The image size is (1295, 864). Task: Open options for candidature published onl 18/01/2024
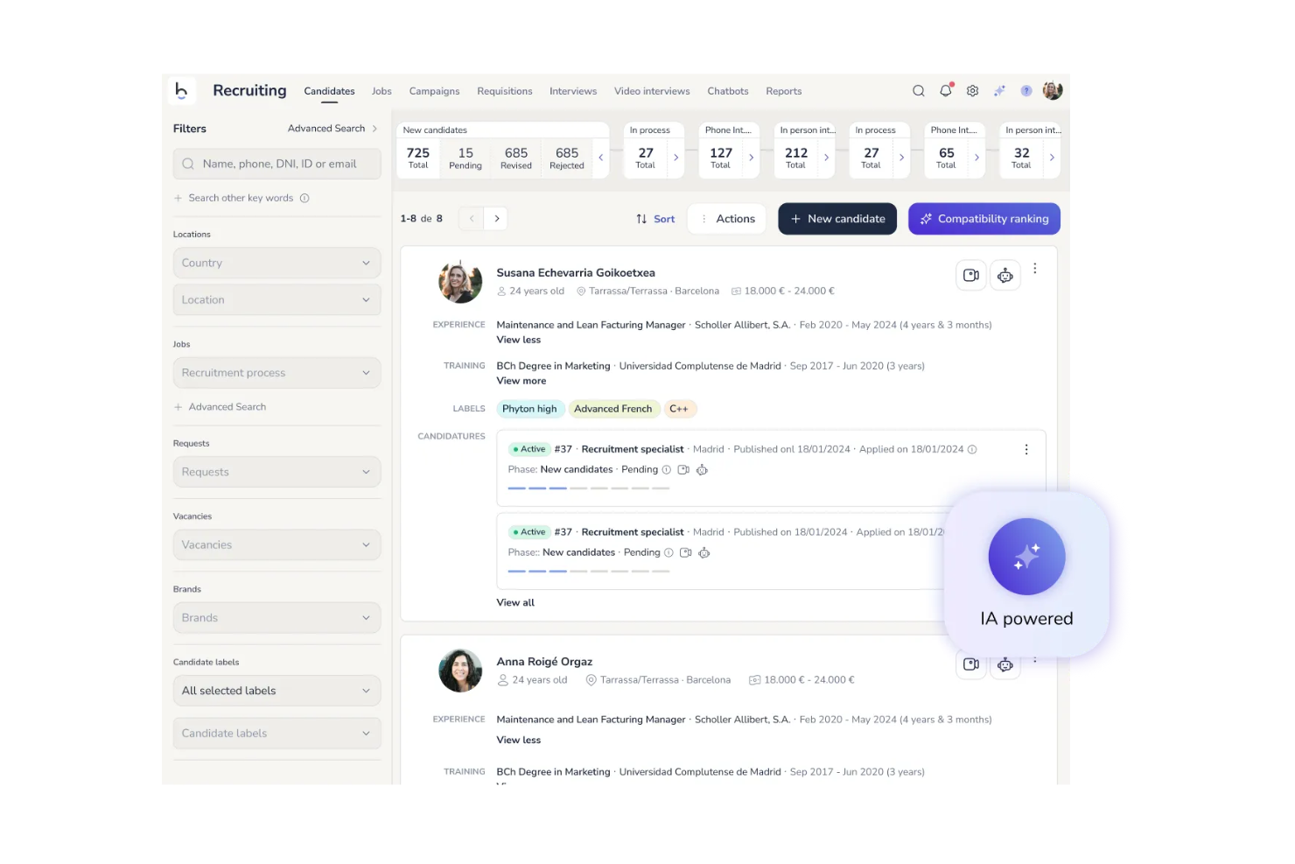coord(1026,449)
